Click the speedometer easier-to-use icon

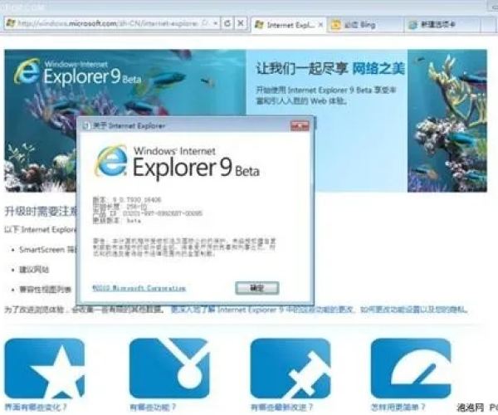[x=411, y=369]
